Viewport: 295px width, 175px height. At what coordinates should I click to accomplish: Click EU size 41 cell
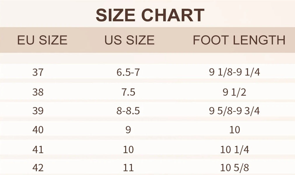pyautogui.click(x=38, y=150)
